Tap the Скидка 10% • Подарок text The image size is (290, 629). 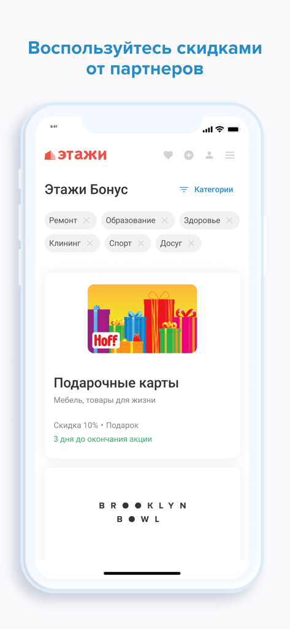(96, 425)
